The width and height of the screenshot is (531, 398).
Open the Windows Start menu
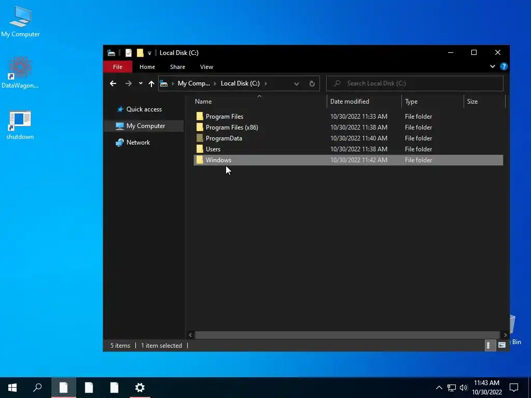[12, 388]
